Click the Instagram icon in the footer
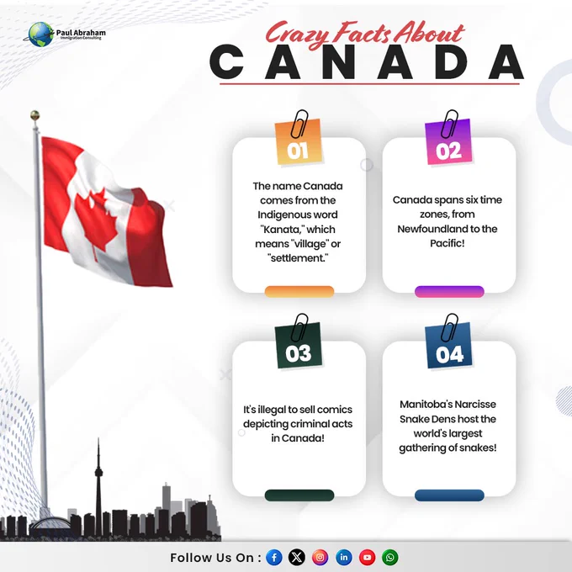 pos(320,558)
